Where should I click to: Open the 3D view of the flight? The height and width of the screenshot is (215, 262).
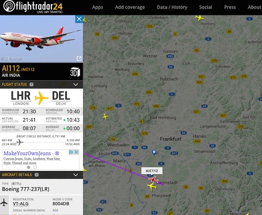pos(75,72)
